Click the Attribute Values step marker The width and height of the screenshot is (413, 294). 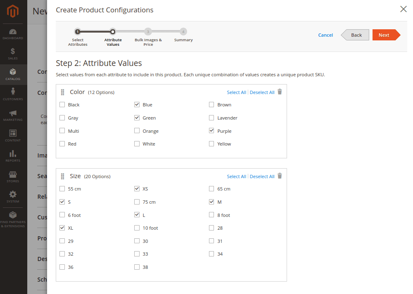click(x=112, y=32)
